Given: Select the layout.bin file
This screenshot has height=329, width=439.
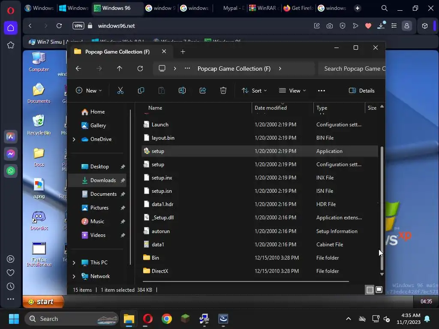Looking at the screenshot, I should (x=260, y=138).
